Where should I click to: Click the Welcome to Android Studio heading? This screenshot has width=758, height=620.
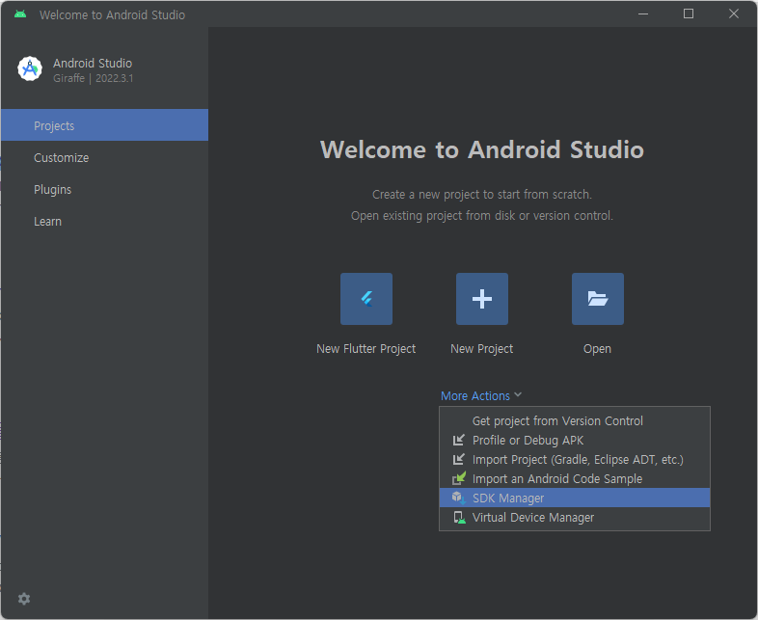[x=482, y=149]
